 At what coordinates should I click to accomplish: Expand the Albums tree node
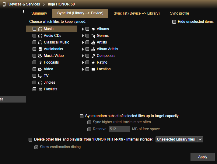click(83, 29)
